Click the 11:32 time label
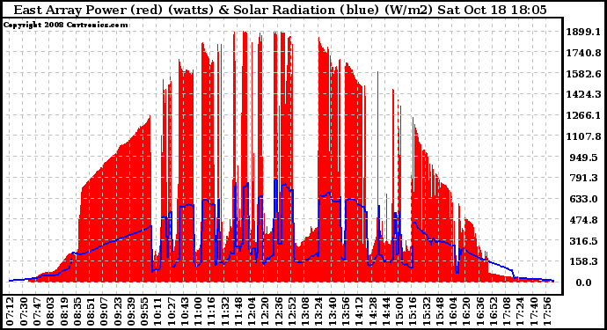This screenshot has height=330, width=607. [225, 311]
